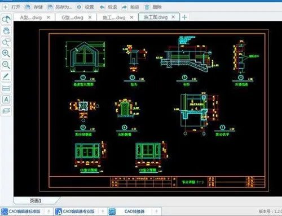Switch to the G型...dwg tab
The height and width of the screenshot is (216, 282).
[72, 17]
